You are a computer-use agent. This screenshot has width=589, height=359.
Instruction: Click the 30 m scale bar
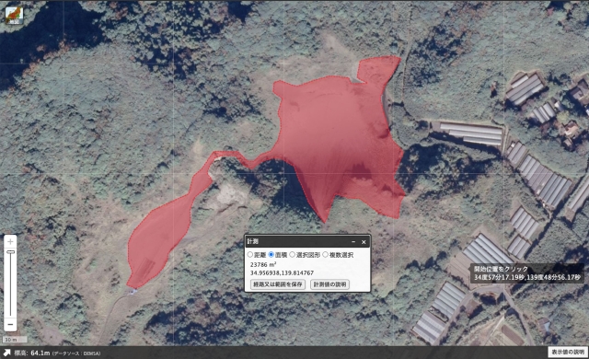15,340
